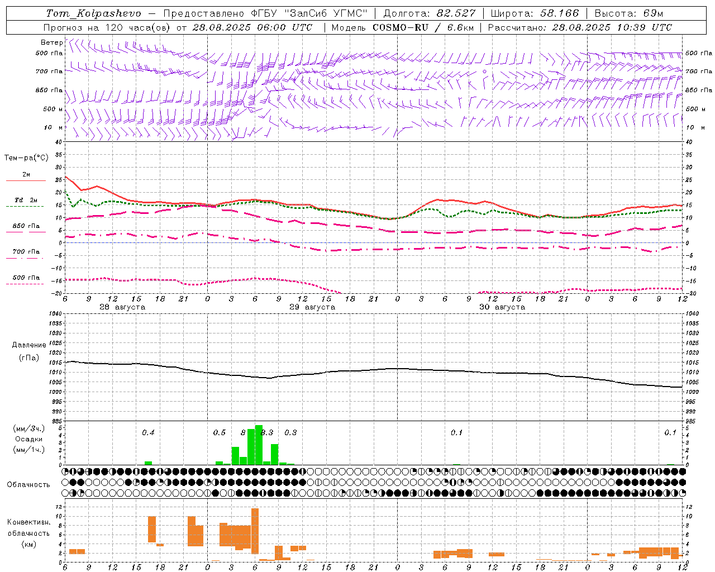Click the 28 августа date label
The width and height of the screenshot is (715, 572).
(x=122, y=307)
